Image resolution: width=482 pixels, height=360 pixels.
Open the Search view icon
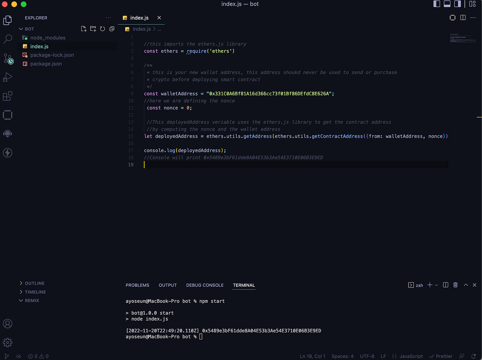7,39
